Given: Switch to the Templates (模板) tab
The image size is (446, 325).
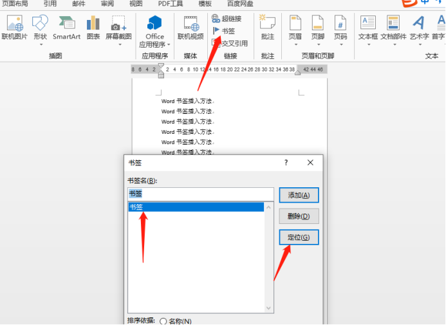Looking at the screenshot, I should (x=205, y=4).
